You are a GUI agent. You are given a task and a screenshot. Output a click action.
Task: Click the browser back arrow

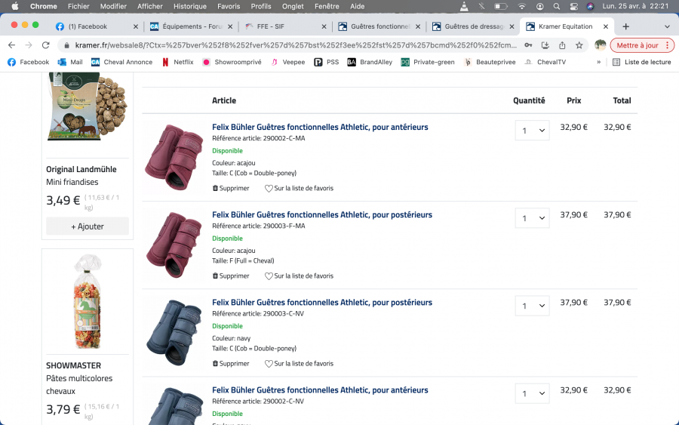pos(11,45)
